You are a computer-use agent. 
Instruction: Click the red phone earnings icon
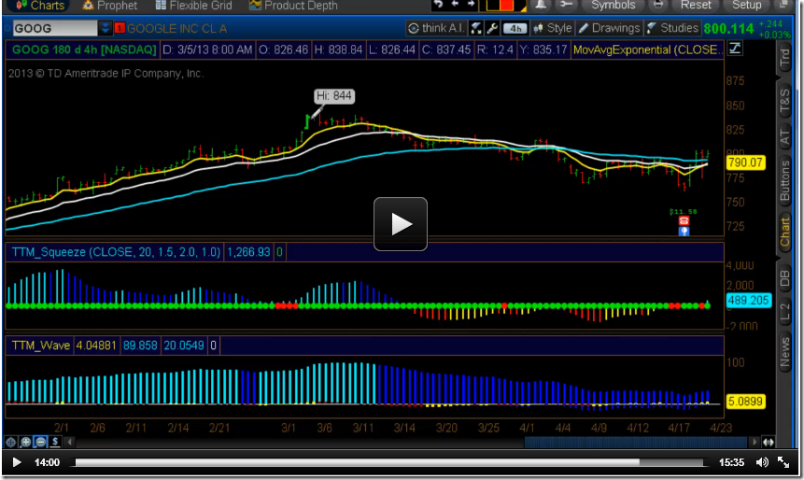(x=684, y=220)
